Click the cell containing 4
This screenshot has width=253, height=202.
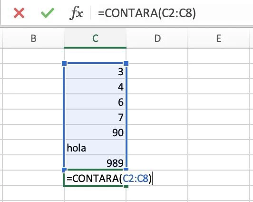tap(95, 86)
